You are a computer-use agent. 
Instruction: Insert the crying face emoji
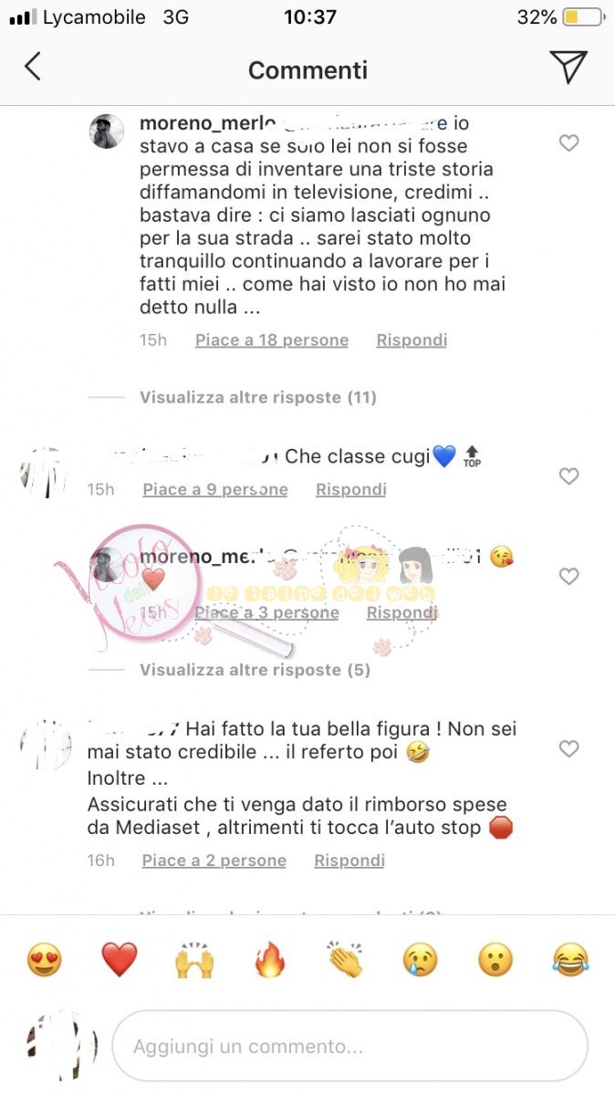tap(421, 960)
